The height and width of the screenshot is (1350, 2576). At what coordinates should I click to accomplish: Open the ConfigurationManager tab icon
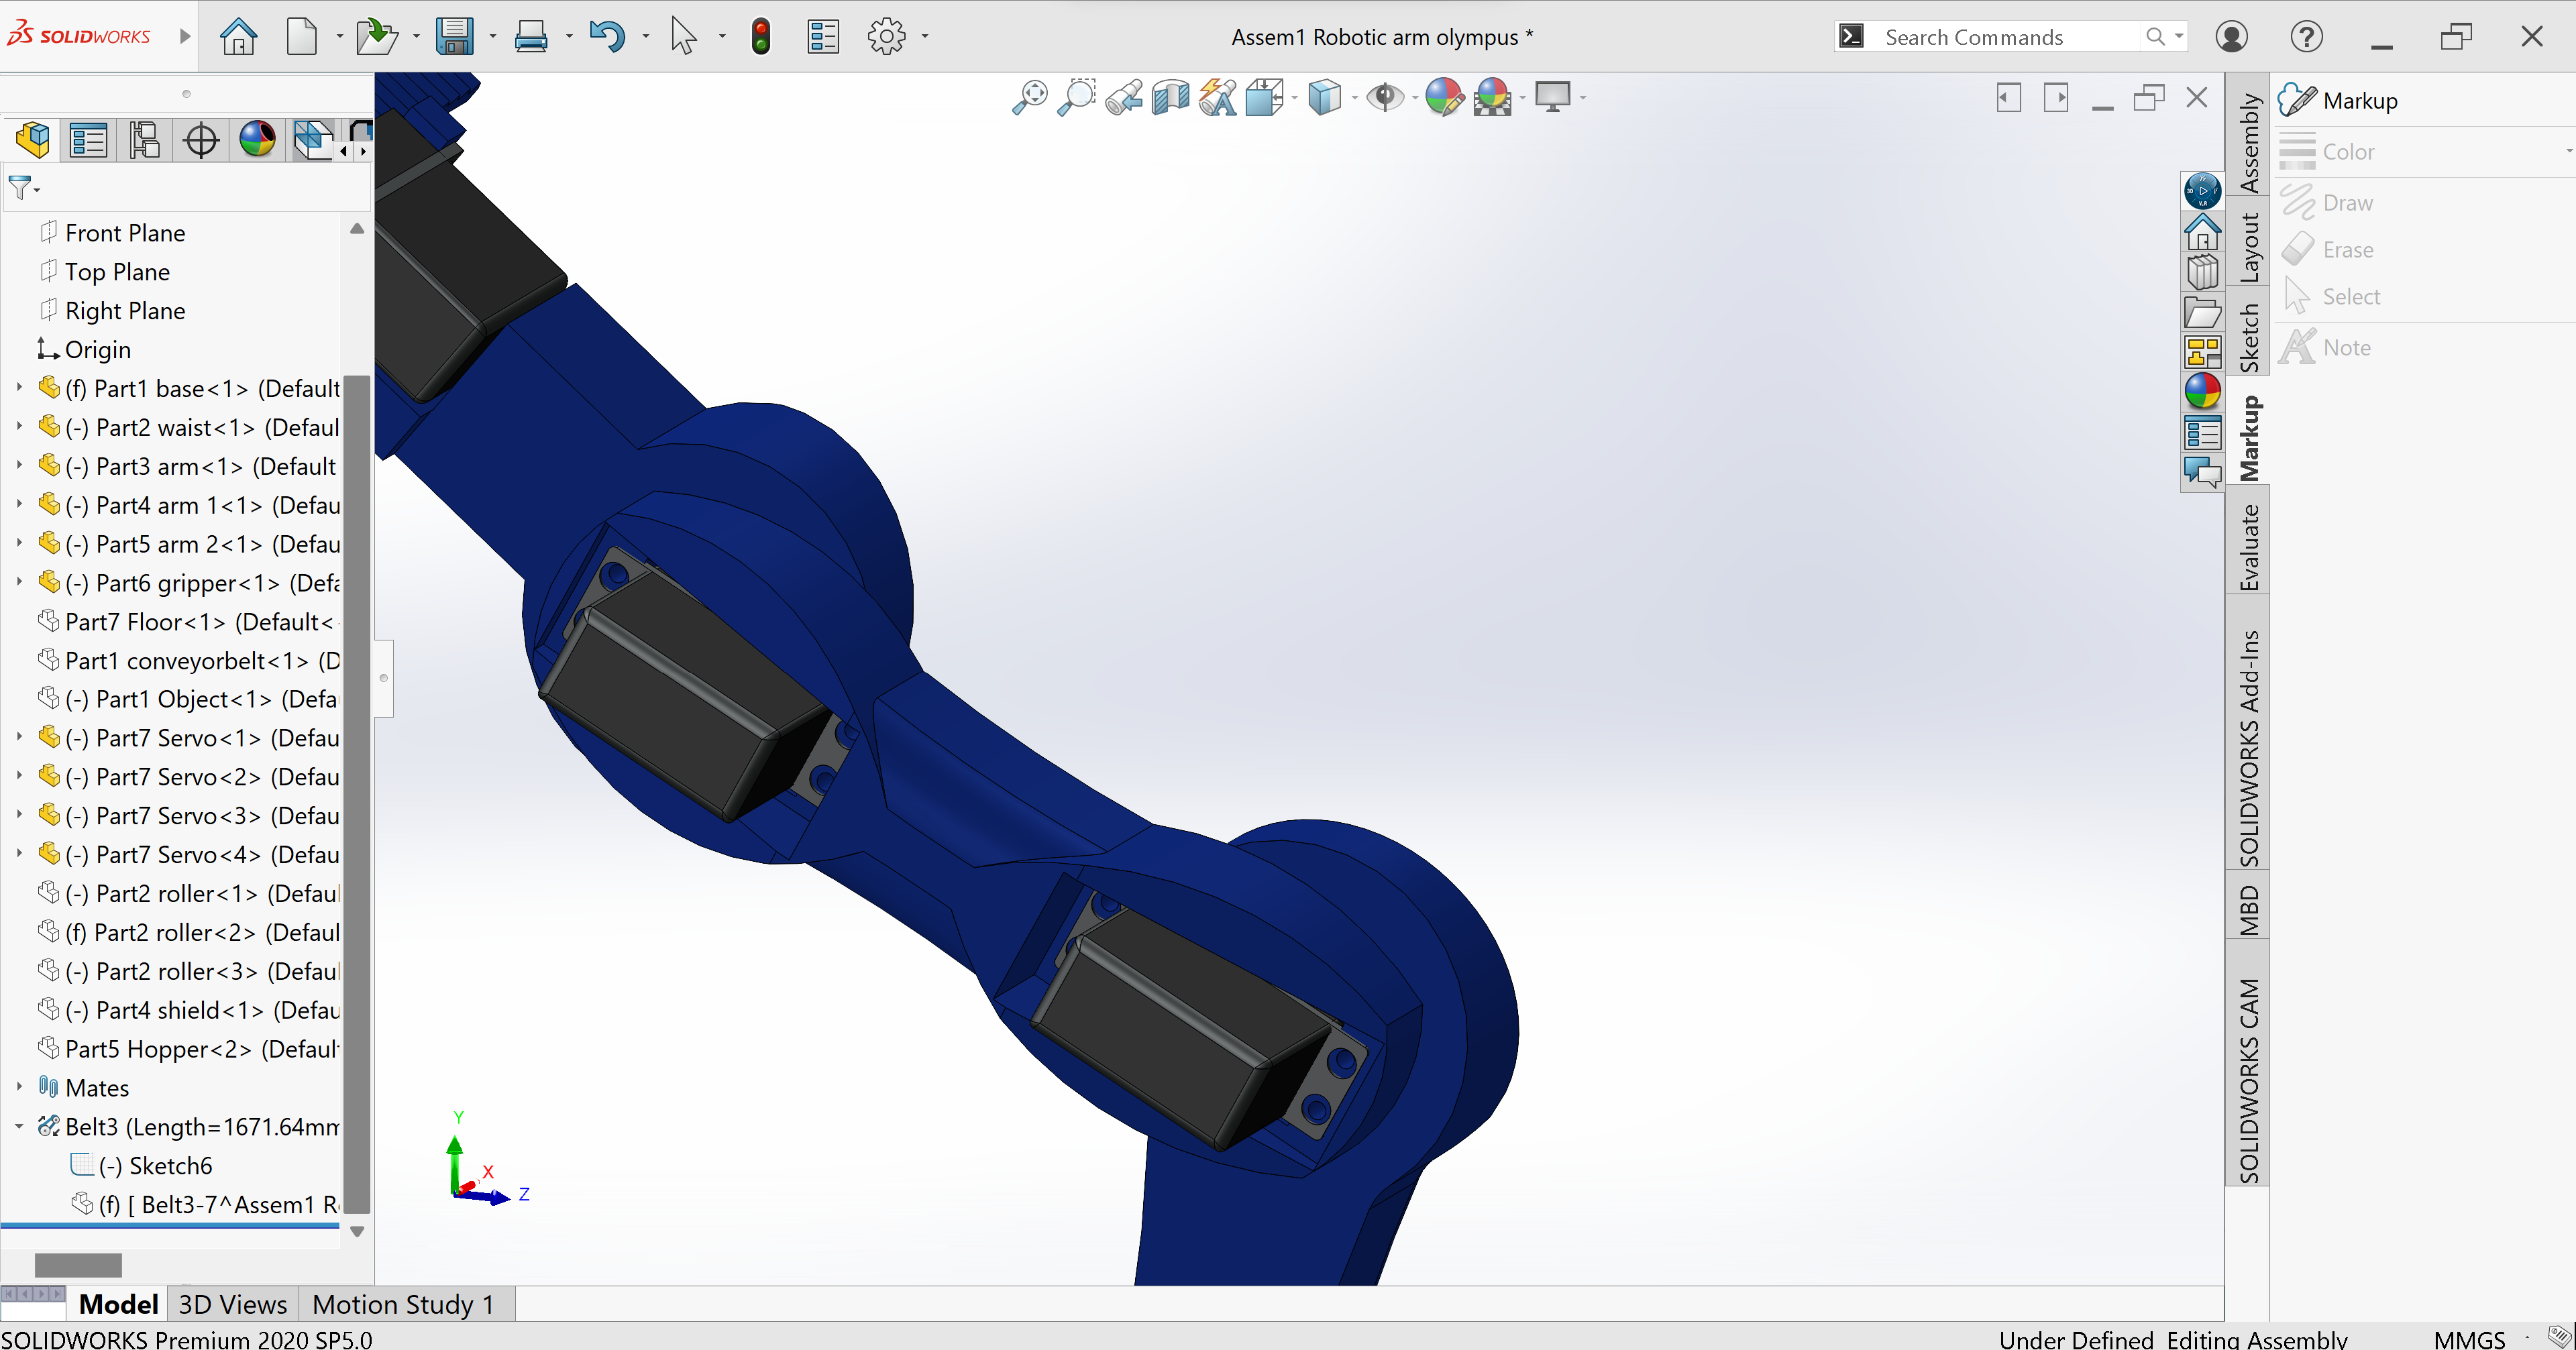click(144, 140)
